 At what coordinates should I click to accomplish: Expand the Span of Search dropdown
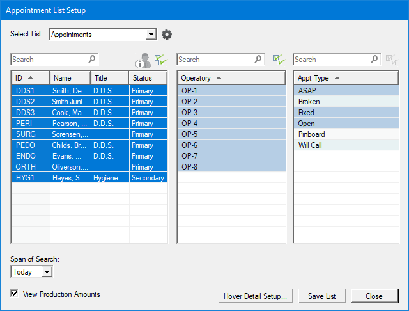click(46, 272)
